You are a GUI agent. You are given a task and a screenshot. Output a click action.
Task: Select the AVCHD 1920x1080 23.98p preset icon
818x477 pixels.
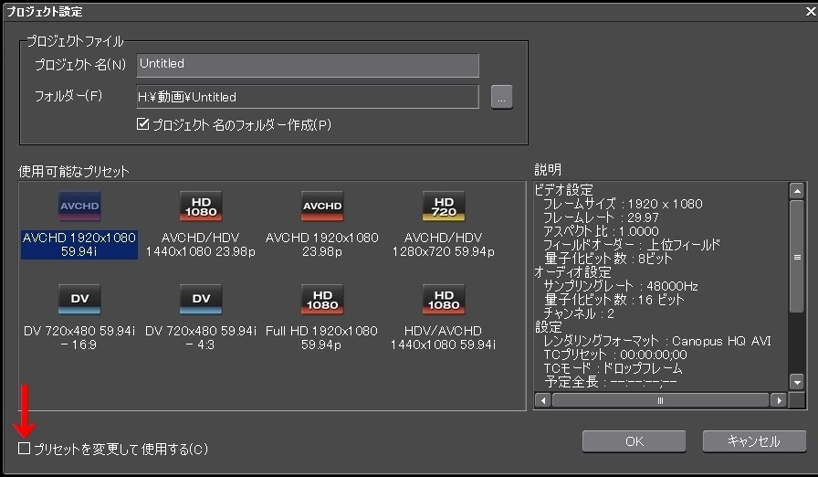(x=322, y=207)
